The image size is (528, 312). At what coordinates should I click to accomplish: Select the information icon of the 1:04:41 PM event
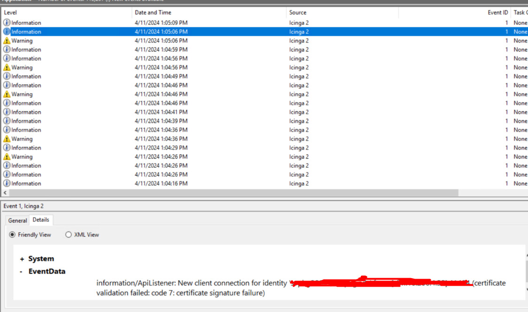coord(7,112)
